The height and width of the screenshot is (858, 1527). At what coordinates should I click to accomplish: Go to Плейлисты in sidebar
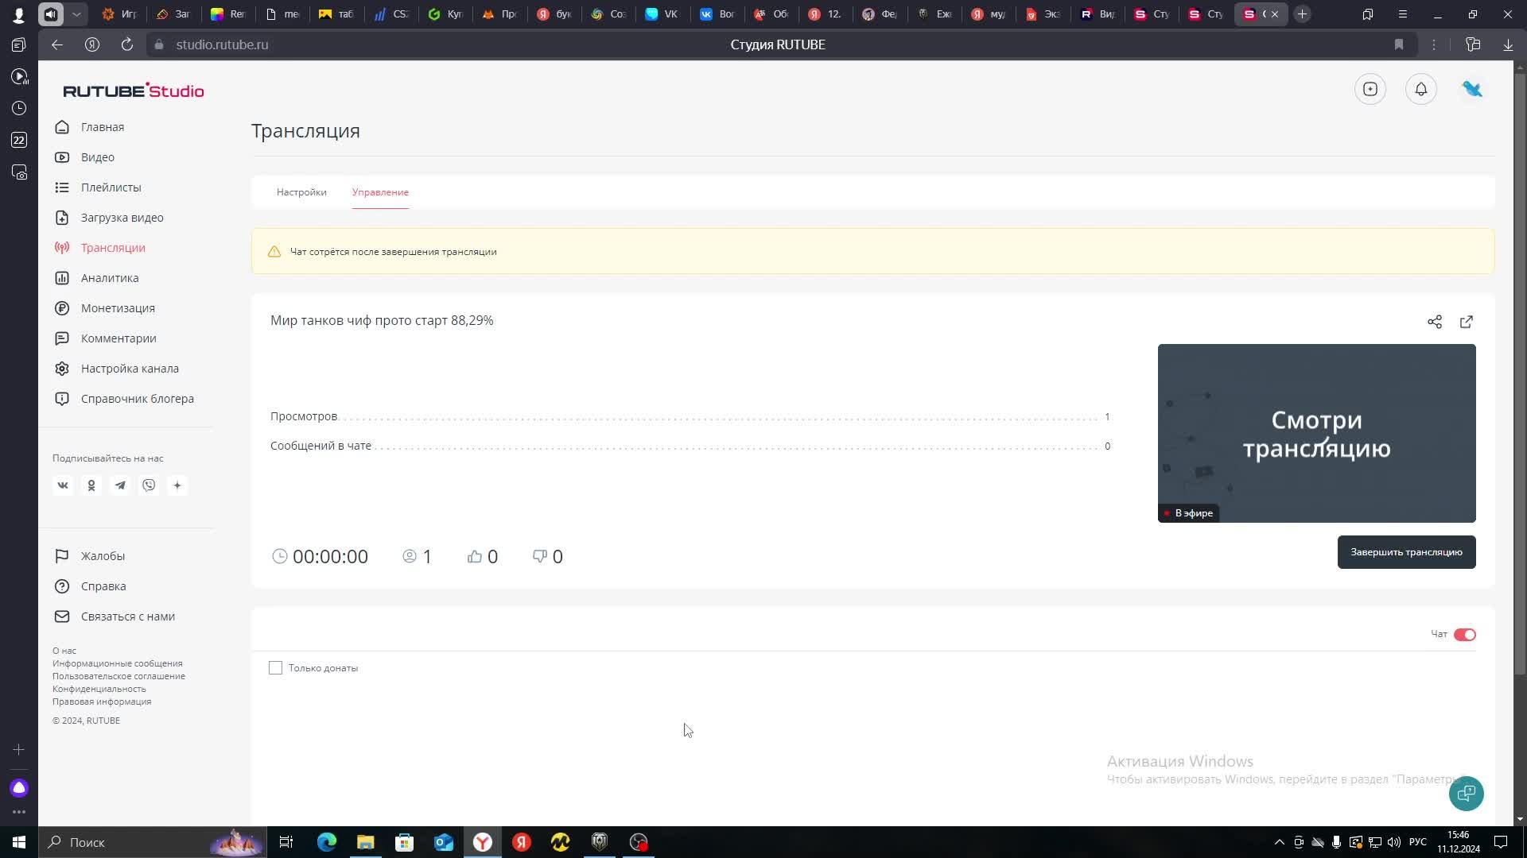click(111, 187)
